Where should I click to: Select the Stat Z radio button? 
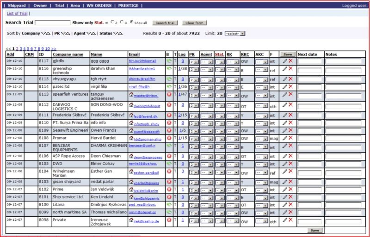pos(112,22)
